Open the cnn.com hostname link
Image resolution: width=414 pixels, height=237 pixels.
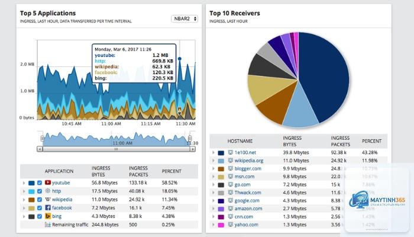244,217
